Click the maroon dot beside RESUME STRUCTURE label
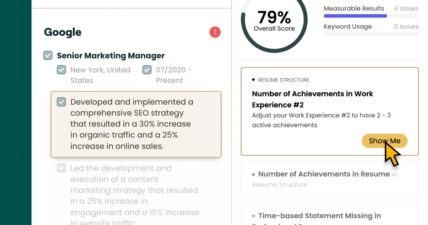Viewport: 428px width, 225px height. point(253,80)
